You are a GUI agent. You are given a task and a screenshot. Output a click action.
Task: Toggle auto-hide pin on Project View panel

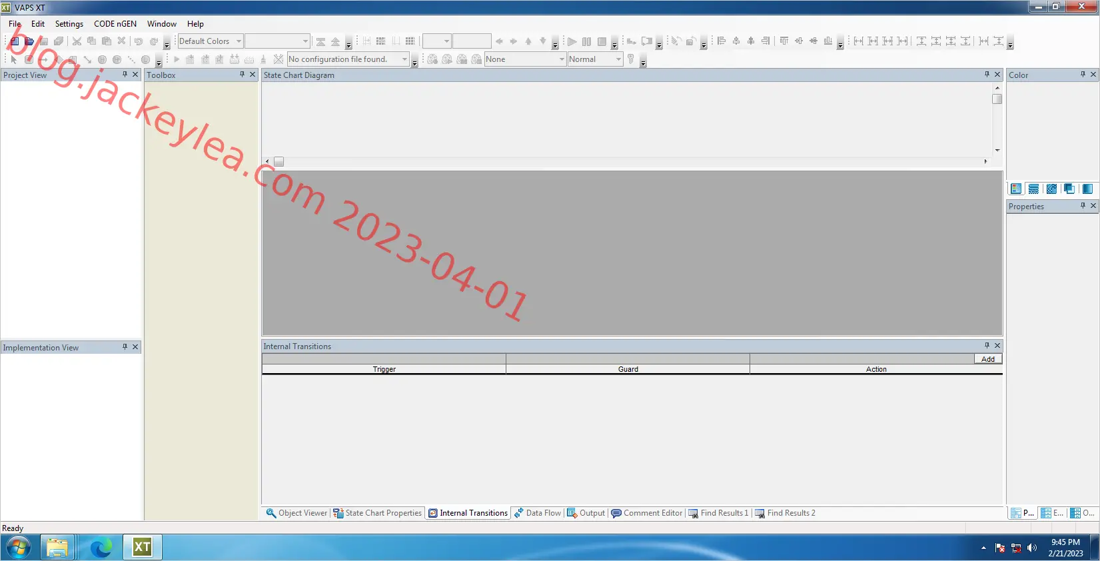125,75
